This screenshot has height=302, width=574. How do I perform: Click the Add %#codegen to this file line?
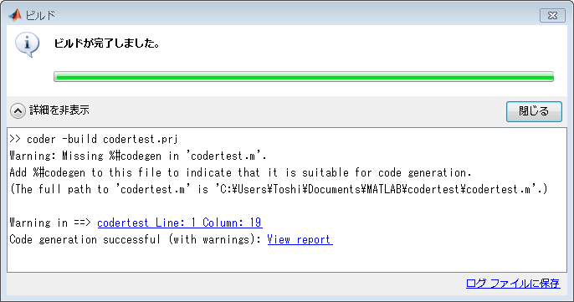pyautogui.click(x=240, y=172)
